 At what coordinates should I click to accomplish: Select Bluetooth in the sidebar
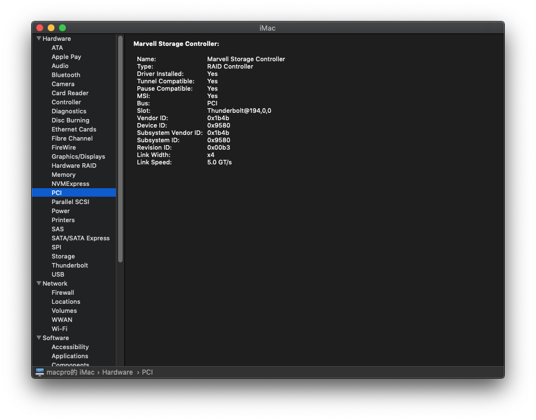point(66,75)
